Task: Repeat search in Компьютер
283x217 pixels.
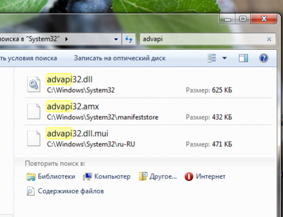Action: click(106, 176)
